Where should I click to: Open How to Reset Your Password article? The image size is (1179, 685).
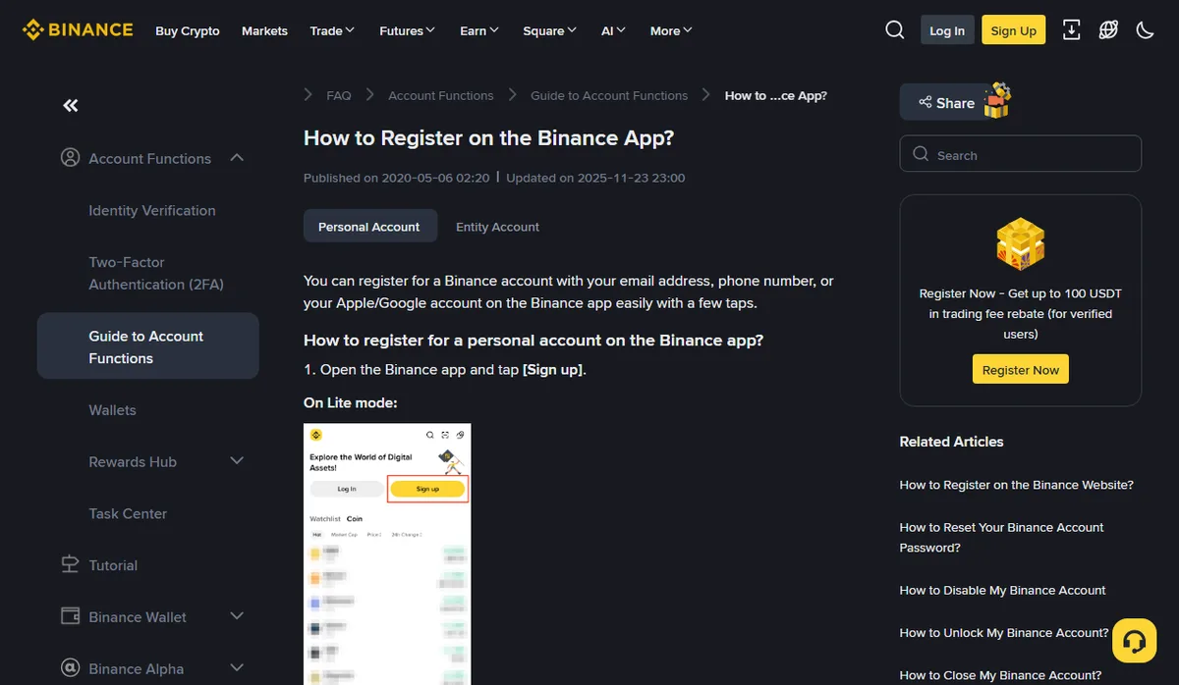(1002, 537)
